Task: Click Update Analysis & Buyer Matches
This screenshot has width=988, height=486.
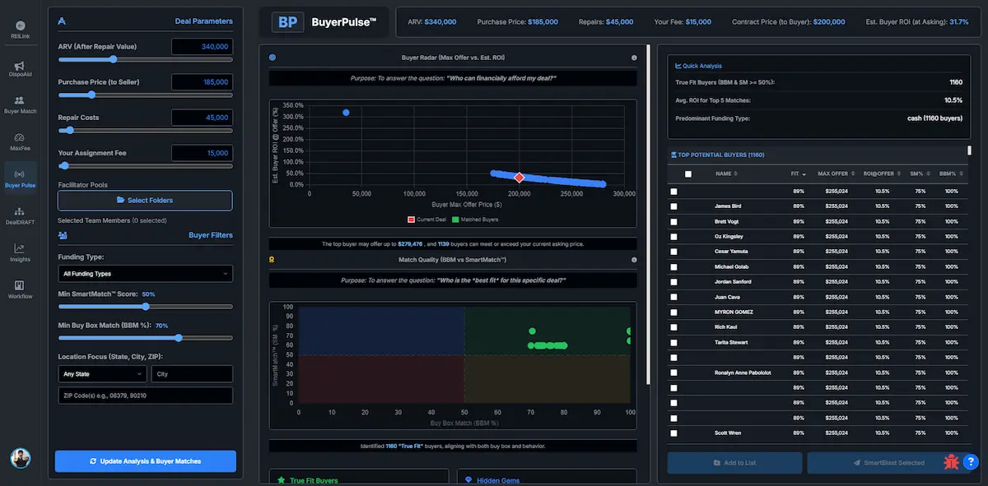Action: 145,461
